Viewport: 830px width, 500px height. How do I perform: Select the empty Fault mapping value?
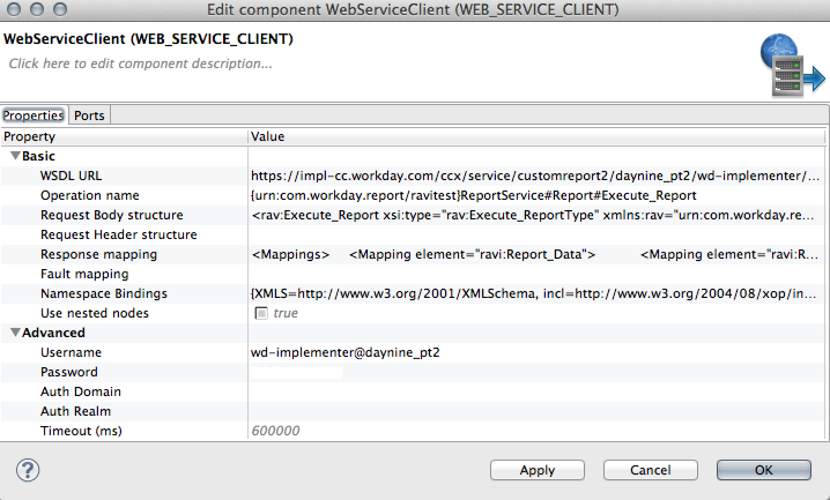point(536,274)
